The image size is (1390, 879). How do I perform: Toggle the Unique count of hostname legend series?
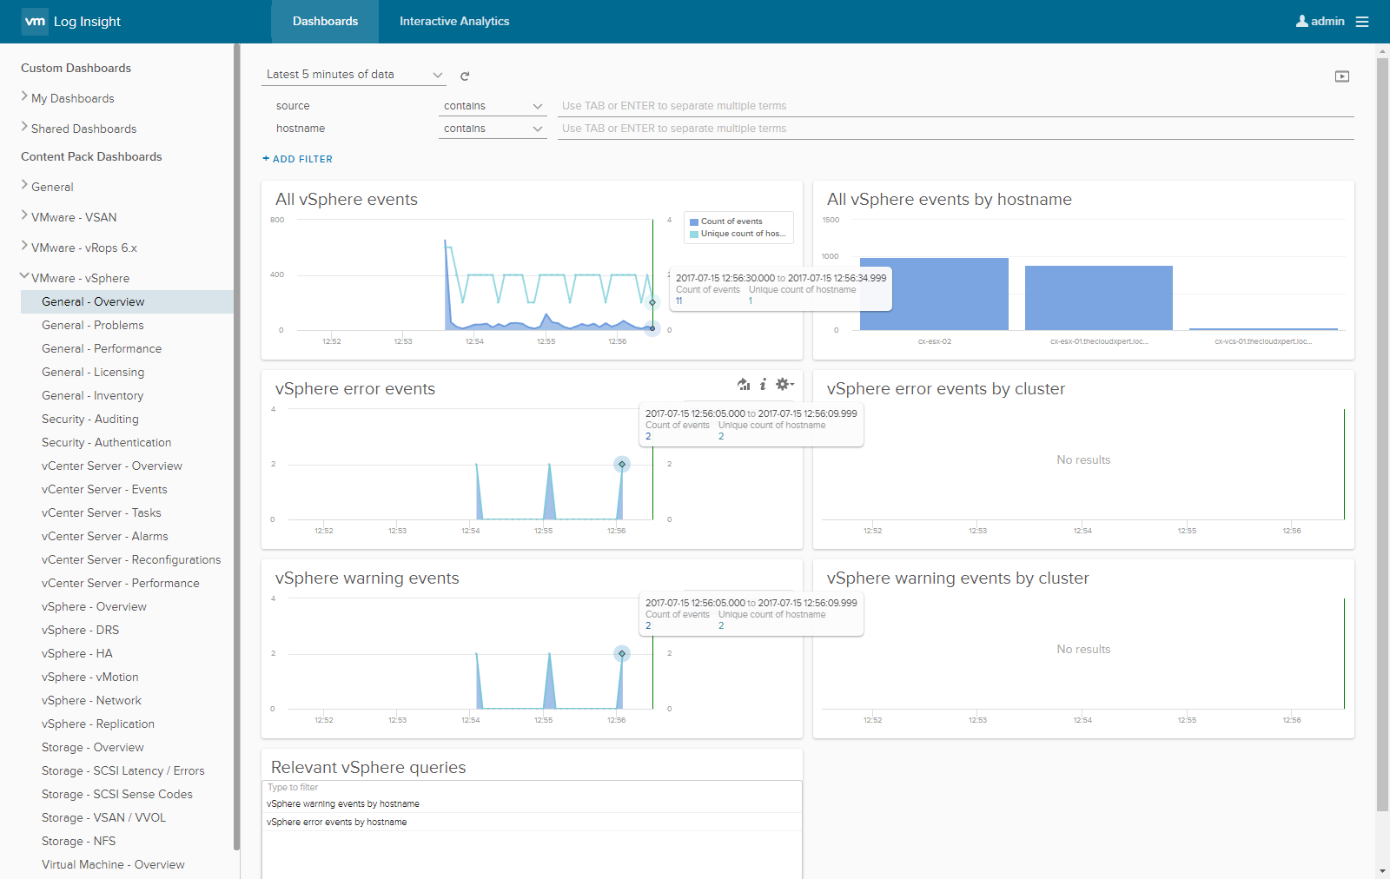click(742, 234)
